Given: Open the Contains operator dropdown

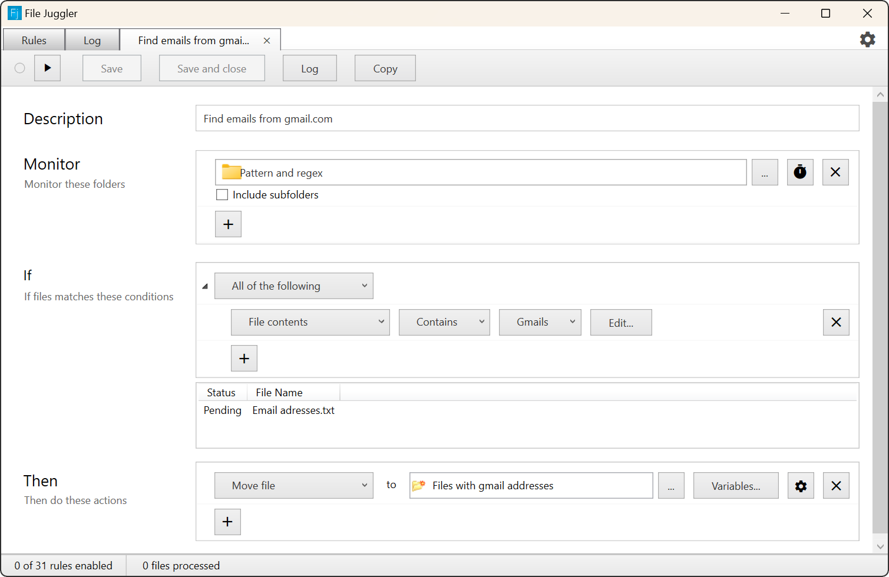Looking at the screenshot, I should pyautogui.click(x=444, y=323).
